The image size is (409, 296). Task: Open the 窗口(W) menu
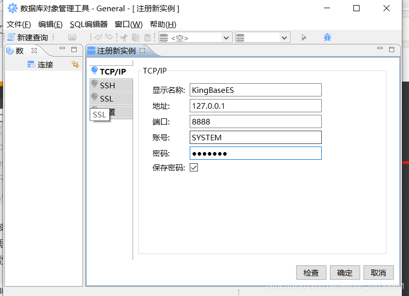(x=129, y=24)
